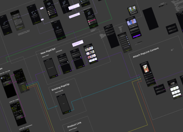Select the blue face portrait image
The width and height of the screenshot is (183, 132).
tap(131, 22)
